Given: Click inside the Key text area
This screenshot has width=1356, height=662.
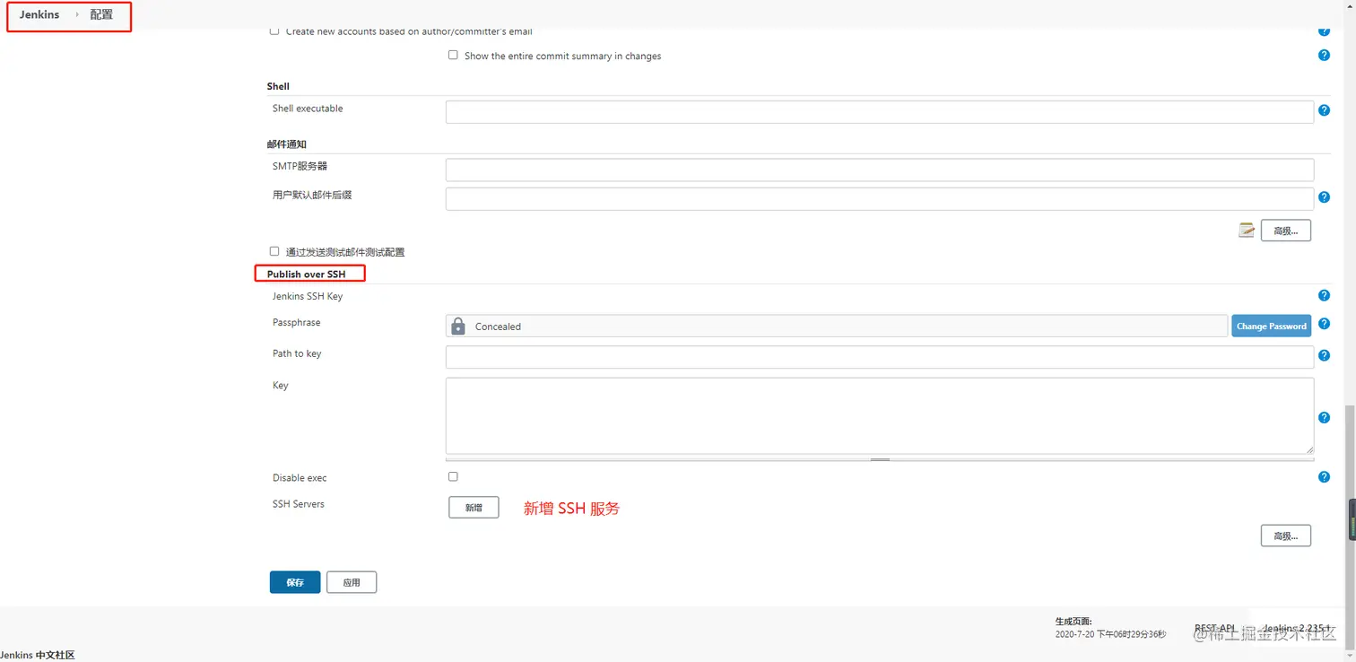Looking at the screenshot, I should pos(880,415).
